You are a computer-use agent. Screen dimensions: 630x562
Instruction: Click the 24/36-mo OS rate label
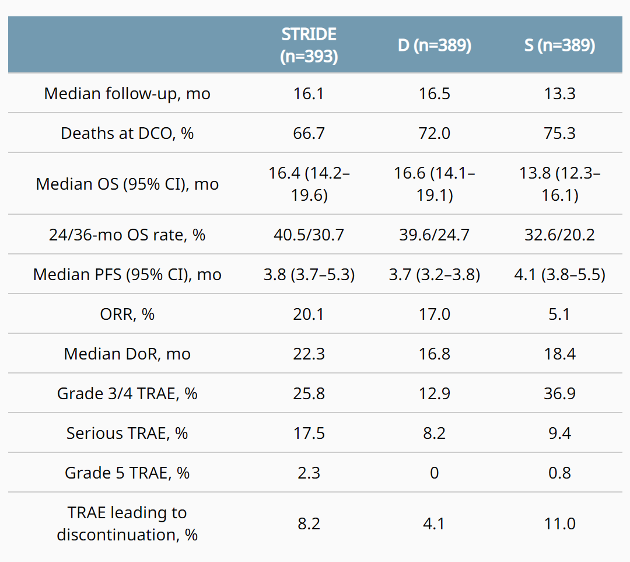127,235
